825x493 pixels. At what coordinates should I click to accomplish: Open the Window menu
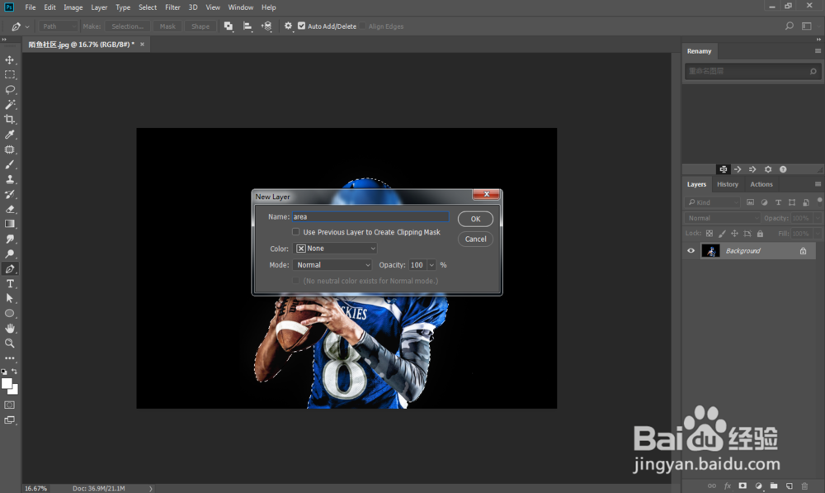coord(240,7)
